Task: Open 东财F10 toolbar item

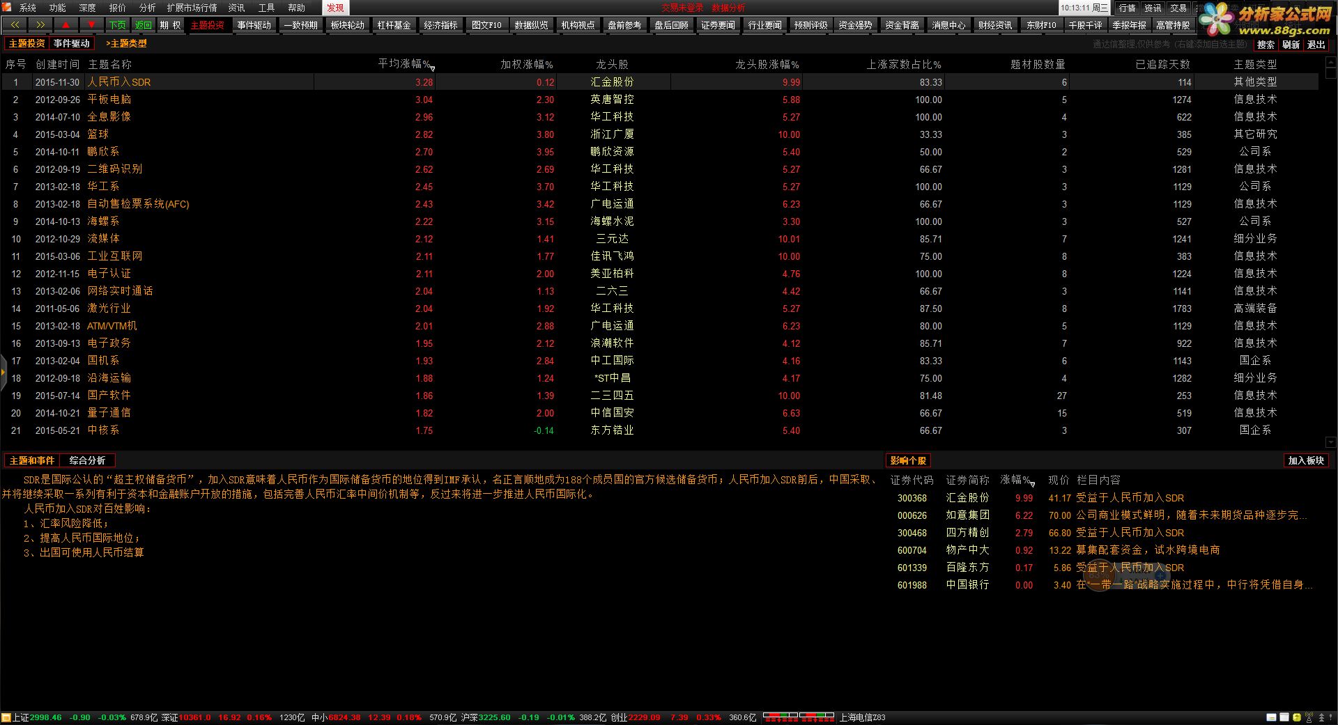Action: tap(1042, 25)
